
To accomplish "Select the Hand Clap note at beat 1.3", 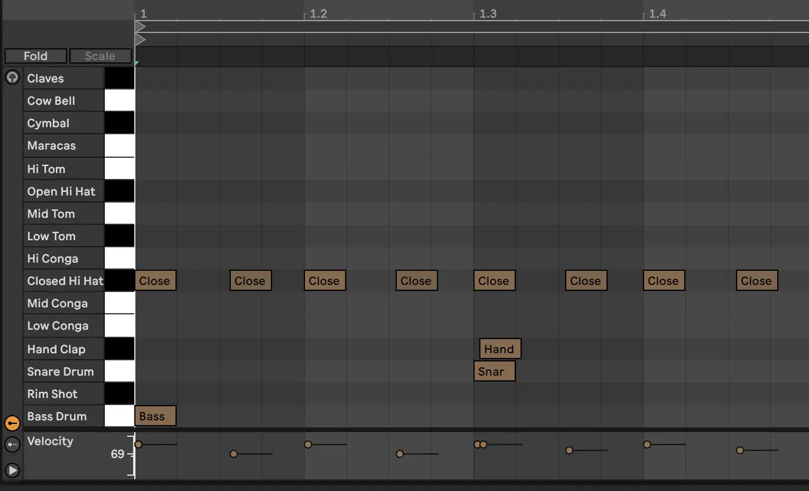I will [x=499, y=349].
